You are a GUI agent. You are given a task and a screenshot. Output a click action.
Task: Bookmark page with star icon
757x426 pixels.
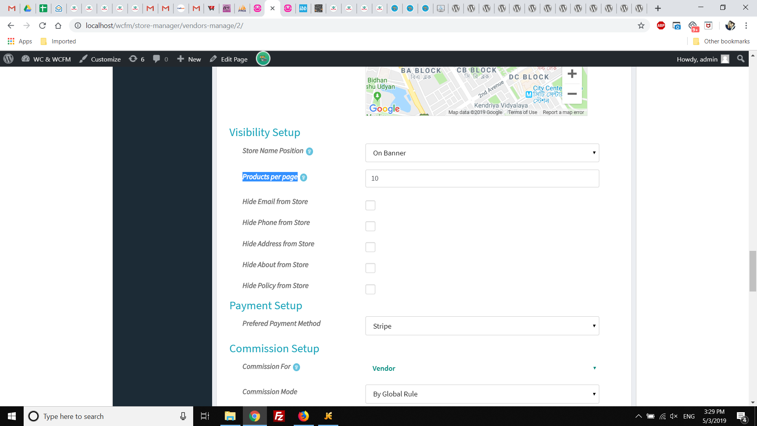[x=641, y=26]
